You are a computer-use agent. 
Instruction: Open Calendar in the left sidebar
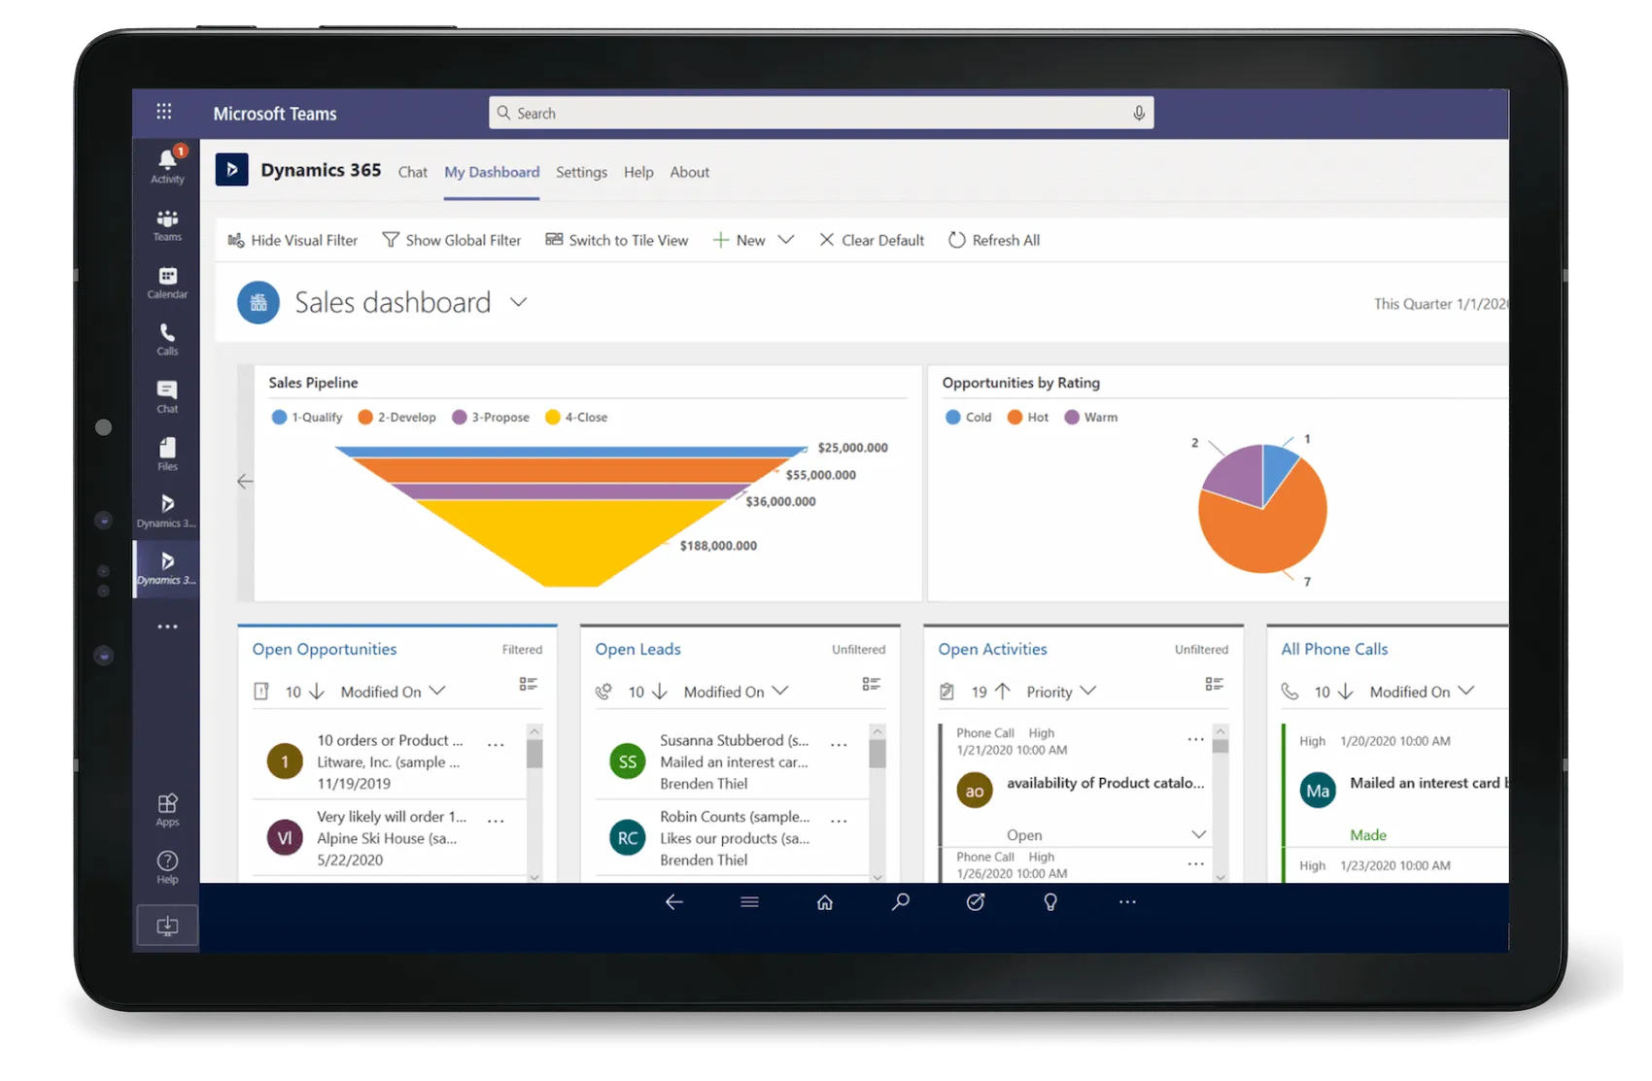tap(167, 283)
